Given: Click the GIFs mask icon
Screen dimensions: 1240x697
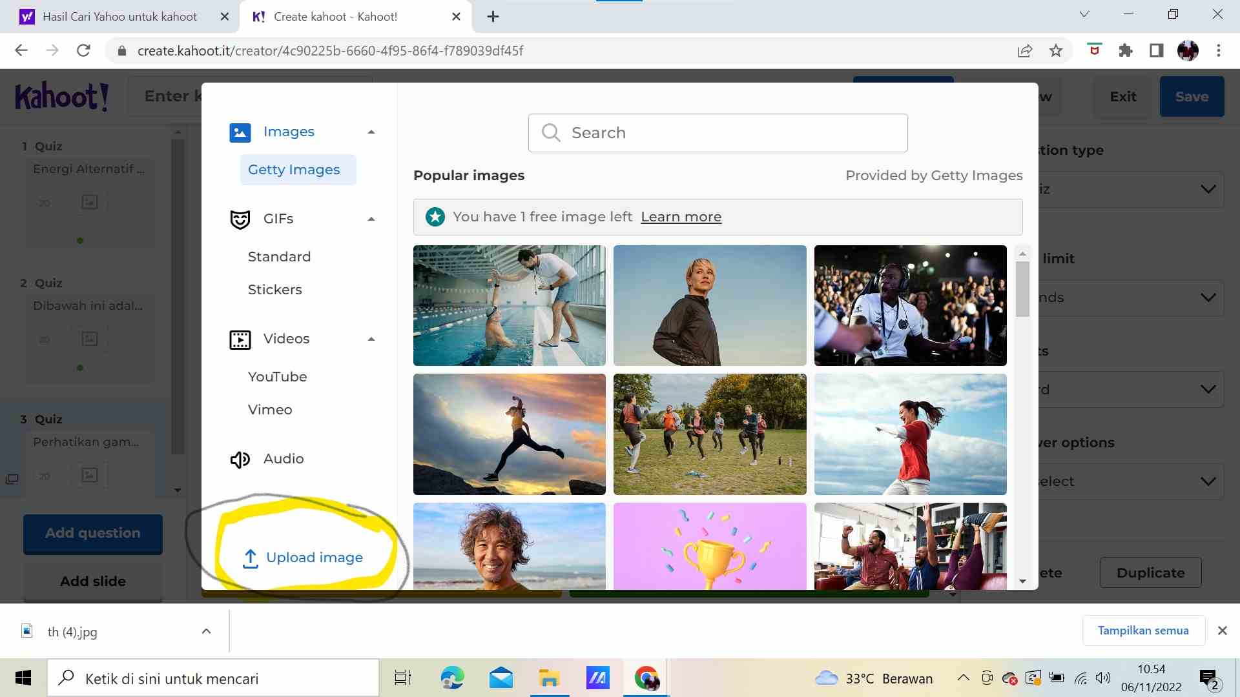Looking at the screenshot, I should (240, 219).
